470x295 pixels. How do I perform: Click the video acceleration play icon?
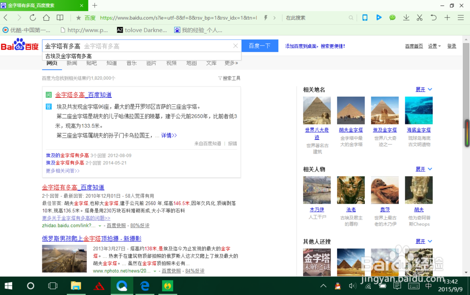pyautogui.click(x=379, y=17)
